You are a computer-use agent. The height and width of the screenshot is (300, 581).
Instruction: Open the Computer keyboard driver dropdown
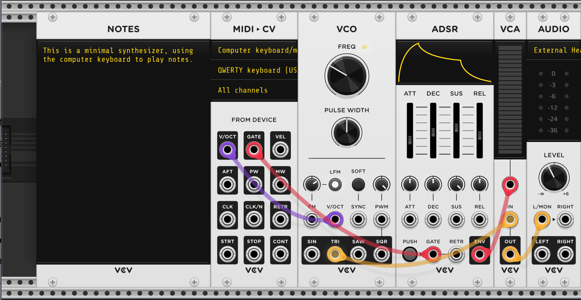coord(254,50)
